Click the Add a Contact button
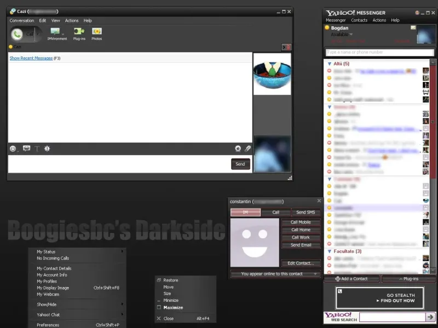This screenshot has width=438, height=328. [351, 279]
